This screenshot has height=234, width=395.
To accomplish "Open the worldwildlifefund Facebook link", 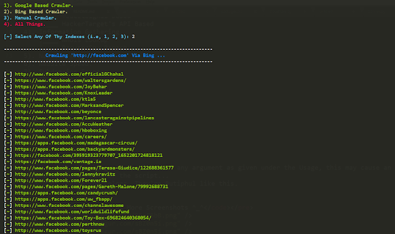I will [x=72, y=212].
